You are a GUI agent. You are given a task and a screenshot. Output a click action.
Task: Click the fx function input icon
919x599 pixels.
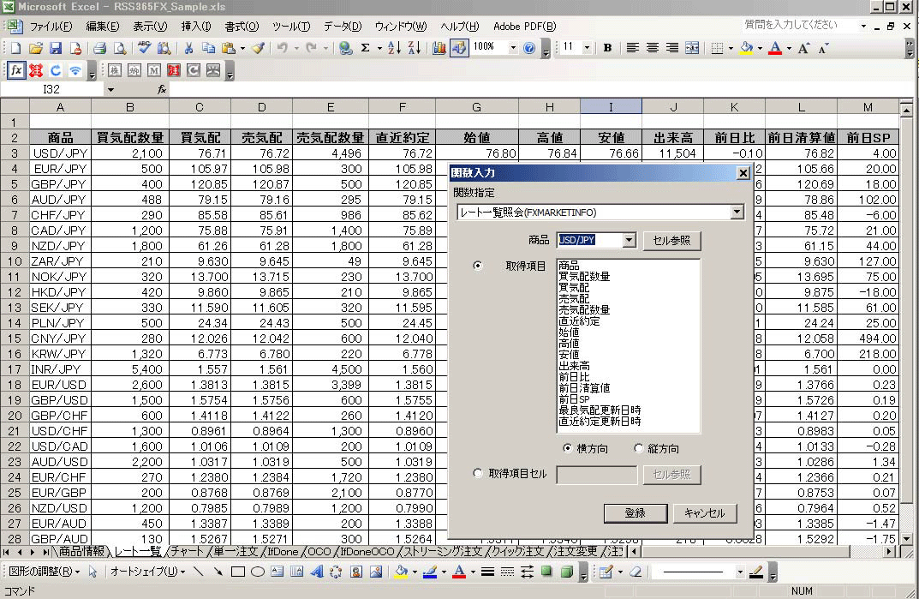(16, 70)
